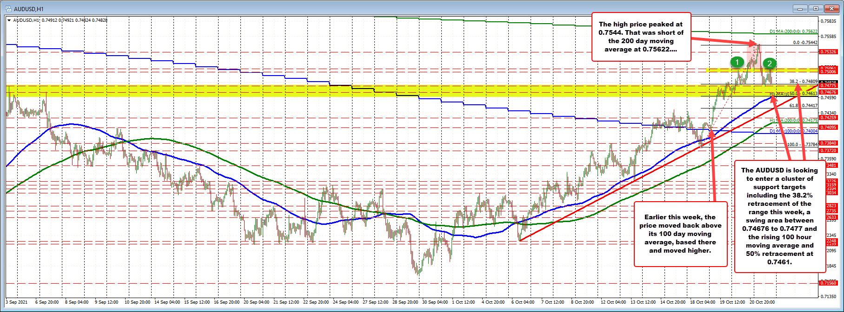844x312 pixels.
Task: Click the red 0.71560 price level tag
Action: 828,283
